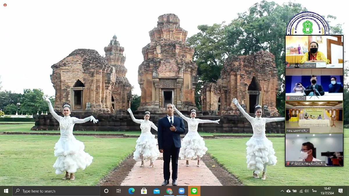Click the 'Type here to search' box
The image size is (349, 196).
click(x=56, y=191)
